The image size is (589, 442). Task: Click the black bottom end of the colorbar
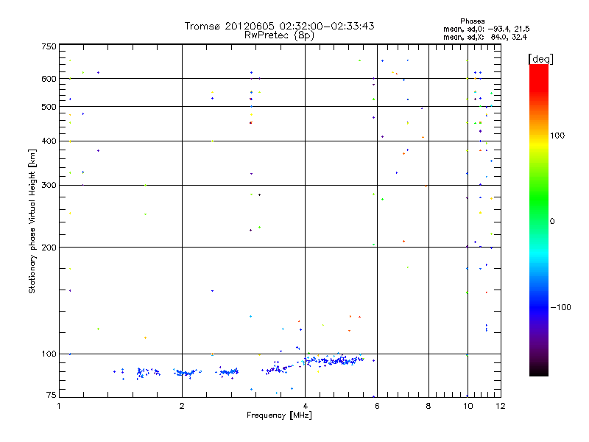(x=539, y=371)
